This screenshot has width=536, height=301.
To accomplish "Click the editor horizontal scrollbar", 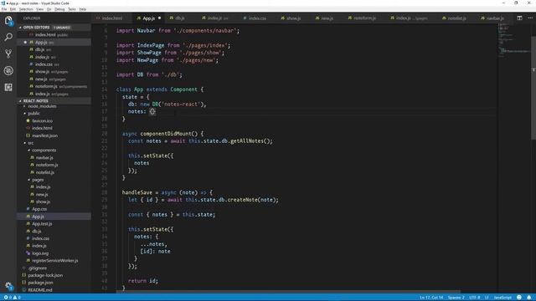I will (x=288, y=292).
